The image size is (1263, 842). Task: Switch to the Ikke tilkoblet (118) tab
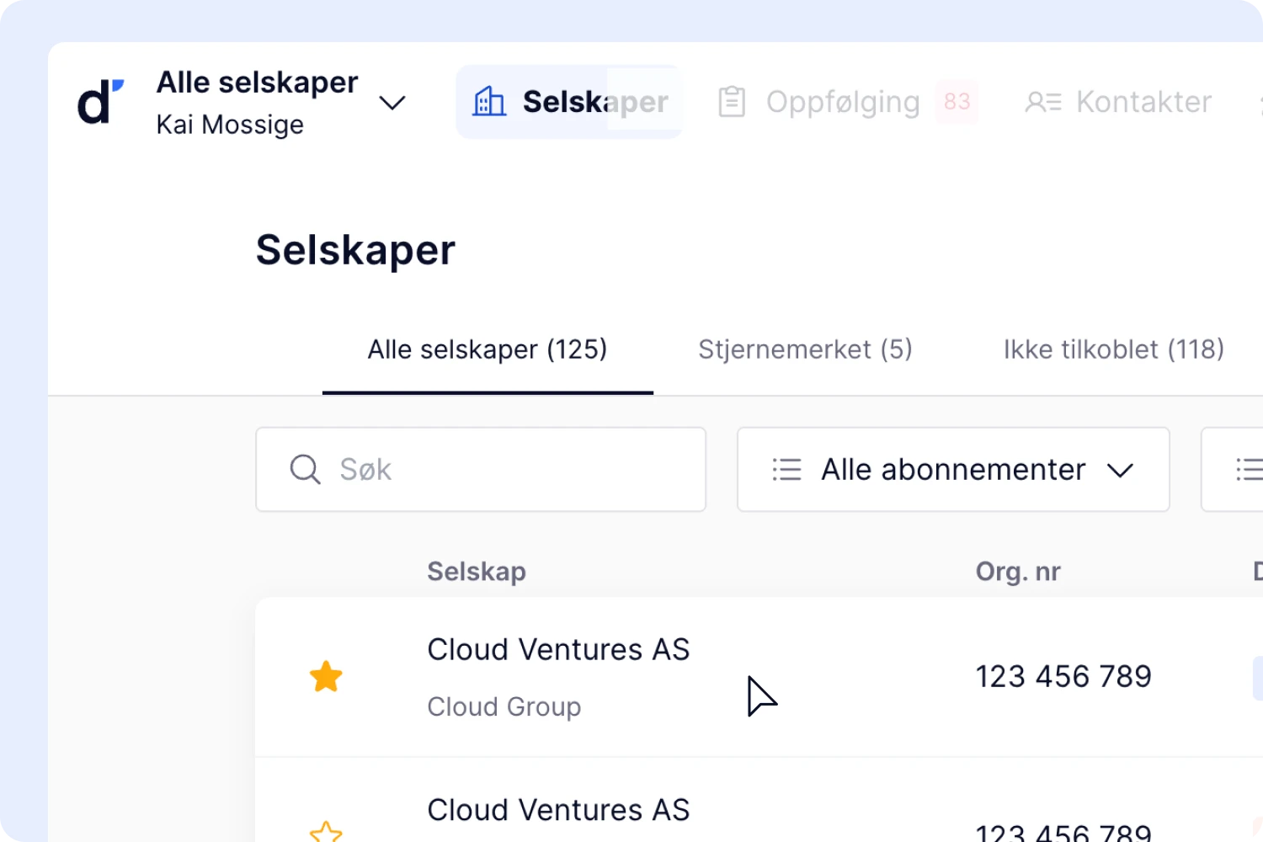(1113, 349)
